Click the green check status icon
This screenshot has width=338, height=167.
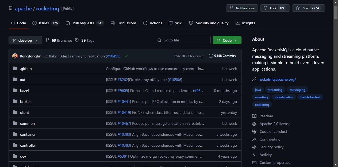126,56
